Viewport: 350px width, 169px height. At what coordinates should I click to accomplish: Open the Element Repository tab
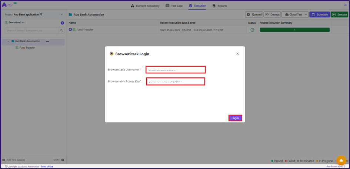pos(145,6)
